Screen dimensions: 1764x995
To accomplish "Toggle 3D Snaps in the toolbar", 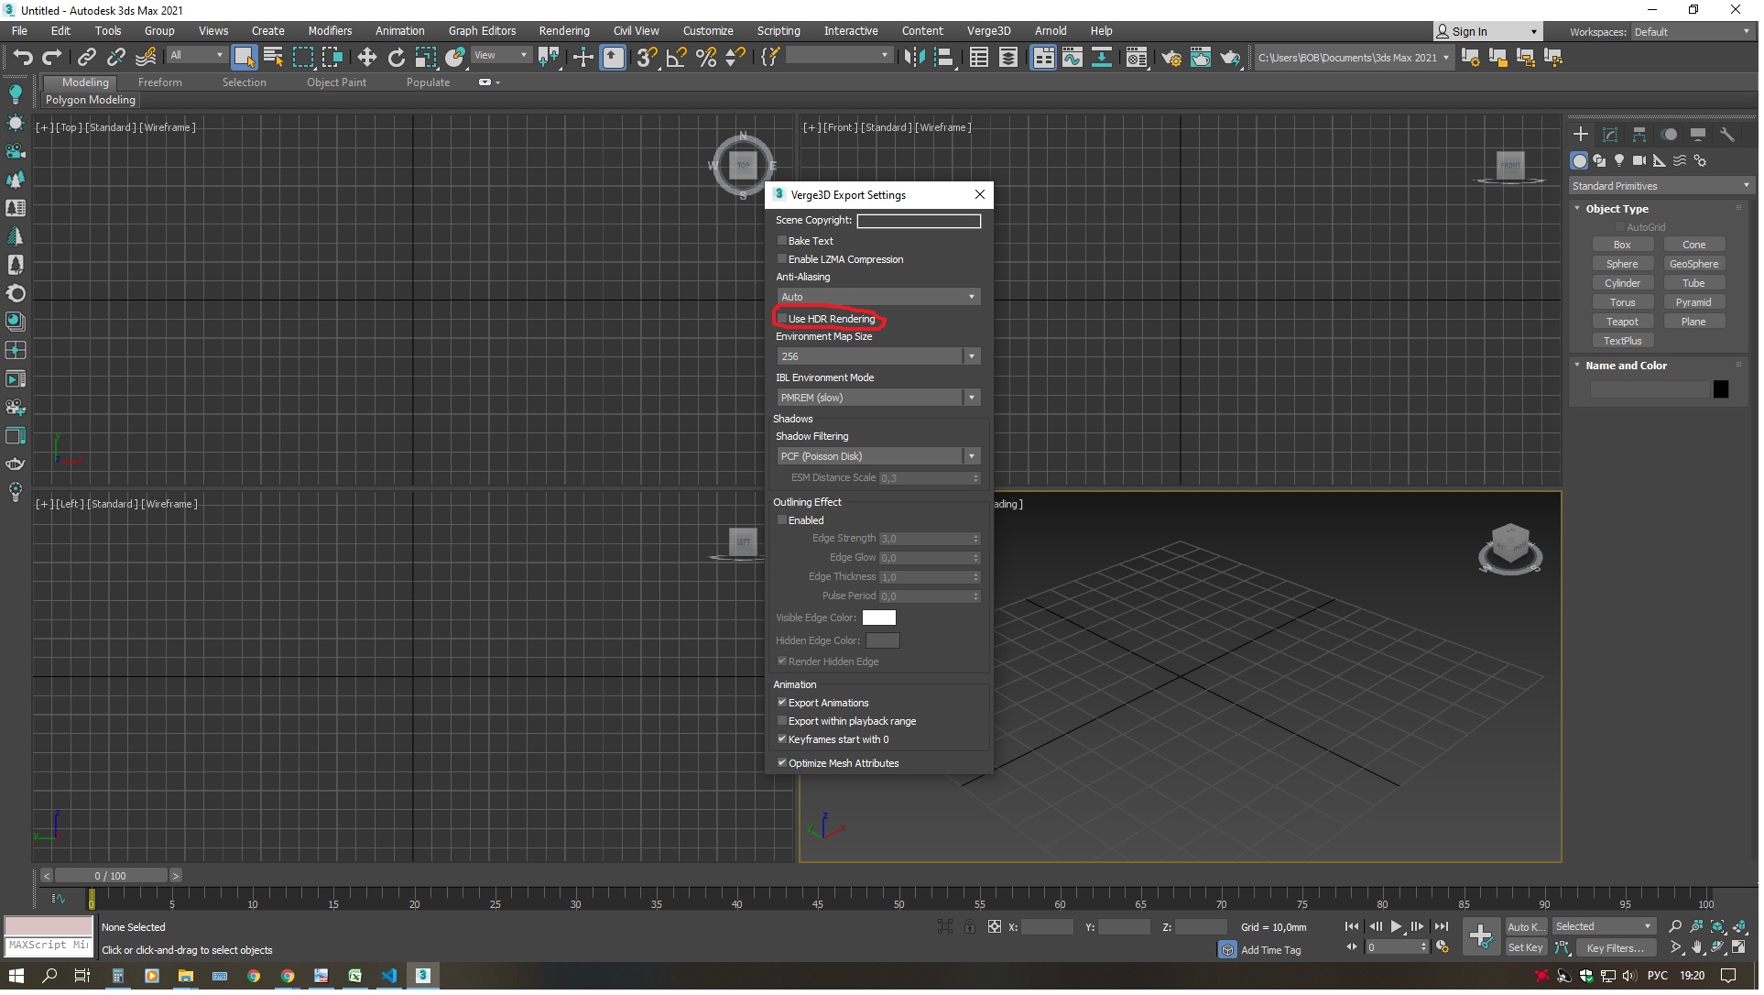I will 648,58.
